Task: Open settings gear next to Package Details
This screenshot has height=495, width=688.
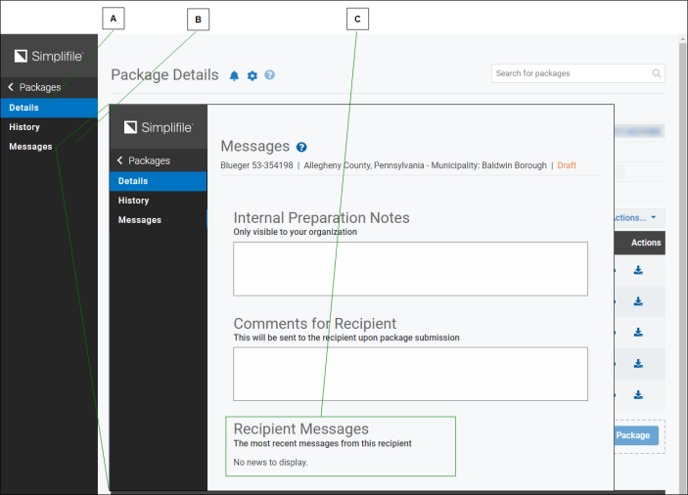Action: [252, 75]
